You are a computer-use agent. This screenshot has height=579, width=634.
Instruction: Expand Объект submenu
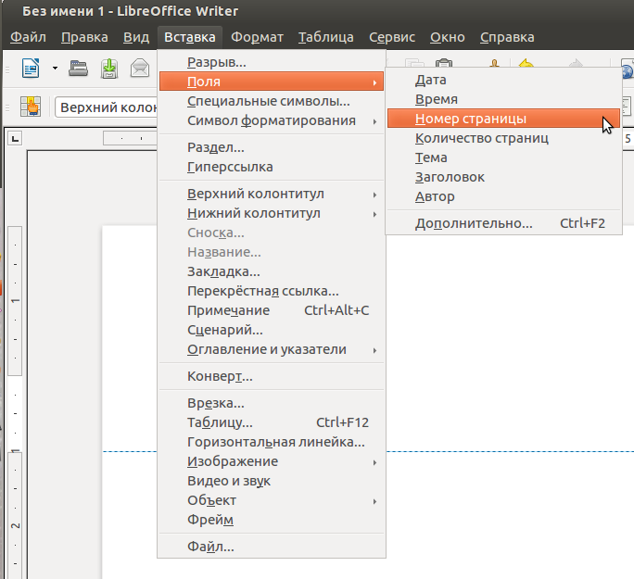pyautogui.click(x=272, y=500)
